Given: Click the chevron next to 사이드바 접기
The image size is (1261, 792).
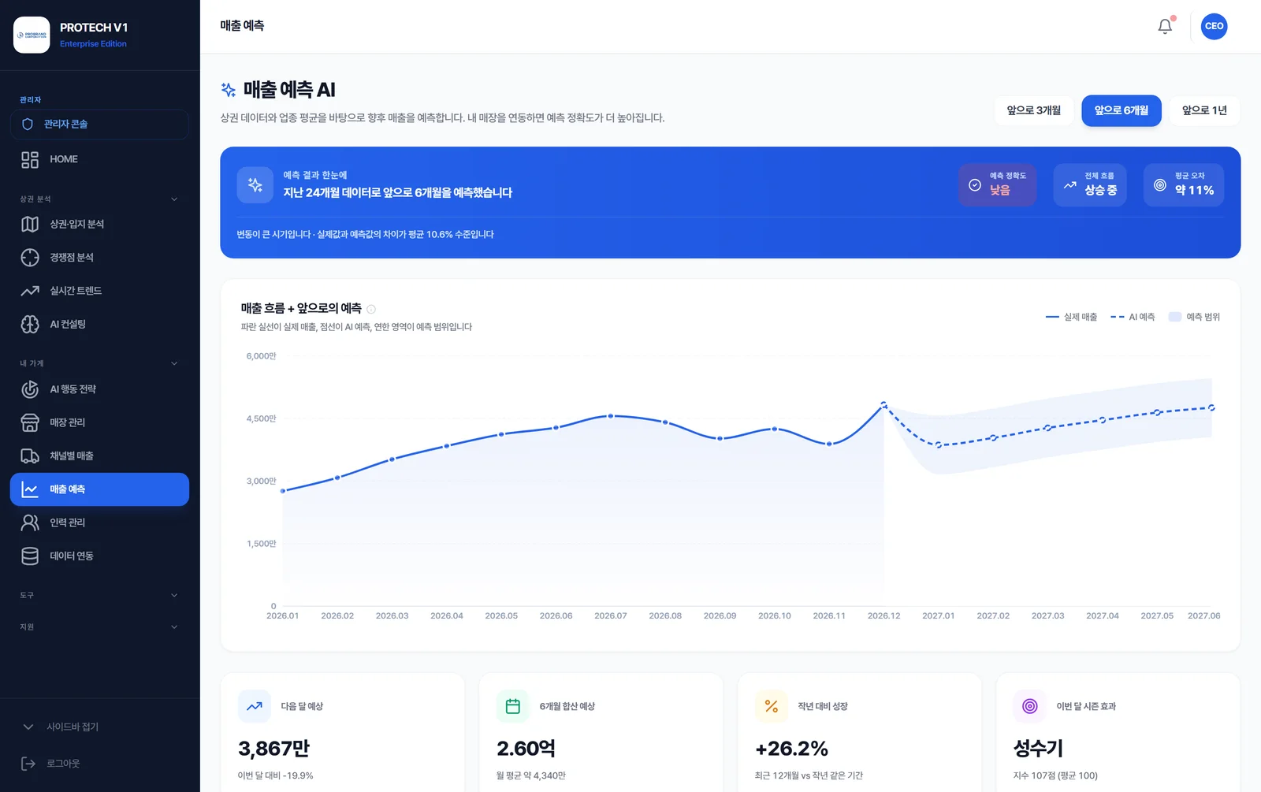Looking at the screenshot, I should coord(28,727).
